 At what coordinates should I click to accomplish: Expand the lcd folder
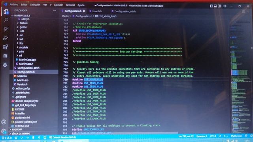pos(21,39)
